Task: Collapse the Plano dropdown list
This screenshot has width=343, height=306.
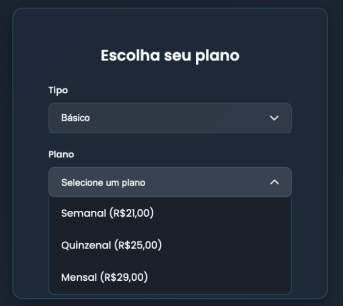Action: tap(170, 182)
